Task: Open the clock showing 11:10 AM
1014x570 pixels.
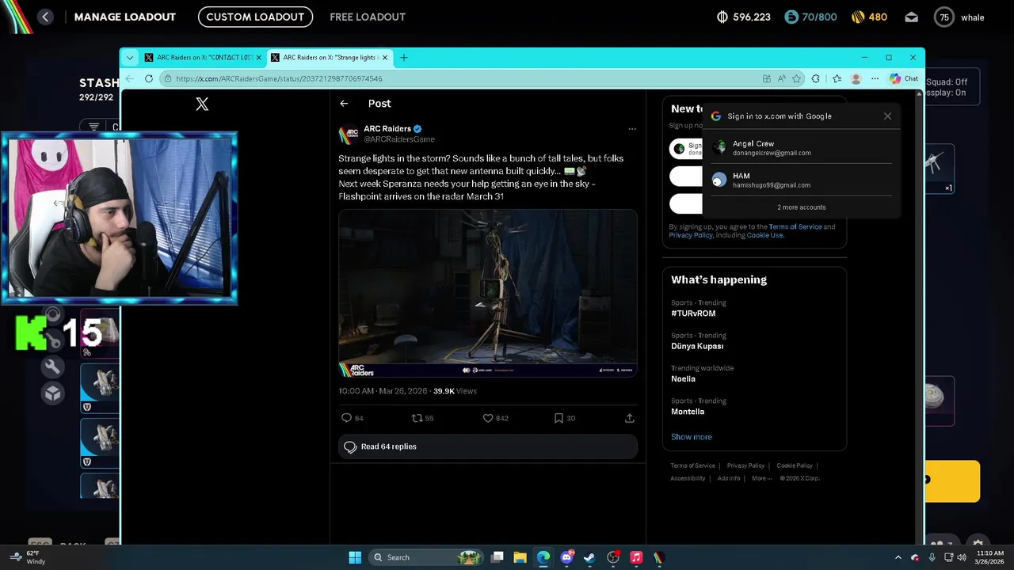Action: coord(989,557)
